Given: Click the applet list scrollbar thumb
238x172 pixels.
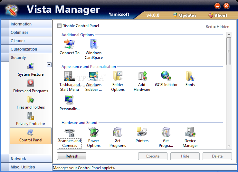Looking at the screenshot, I should point(229,51).
